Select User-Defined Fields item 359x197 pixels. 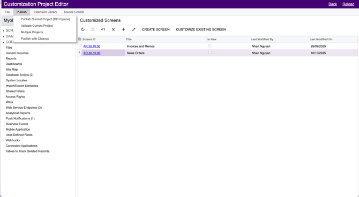[x=19, y=135]
